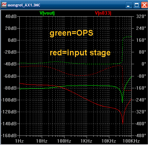Select the green V(vout) trace label
148x145 pixels.
click(47, 13)
